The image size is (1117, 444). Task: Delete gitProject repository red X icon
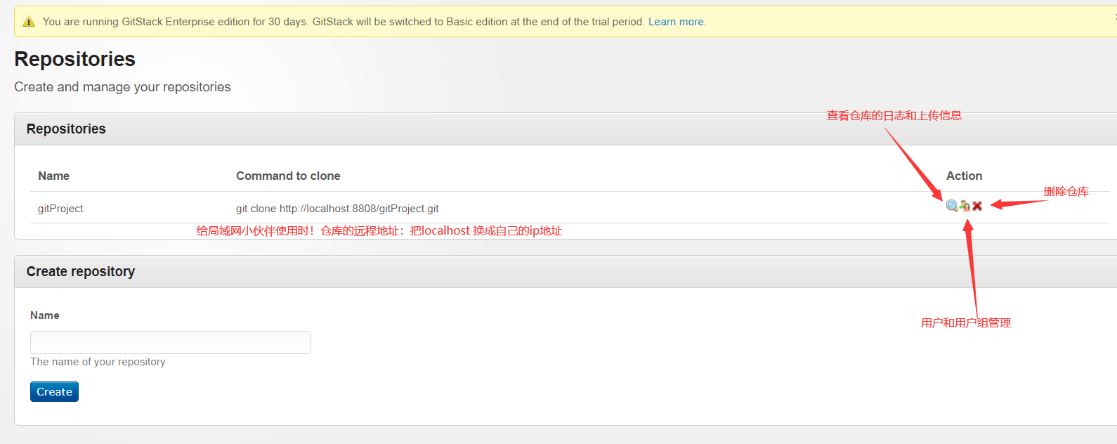click(x=977, y=206)
